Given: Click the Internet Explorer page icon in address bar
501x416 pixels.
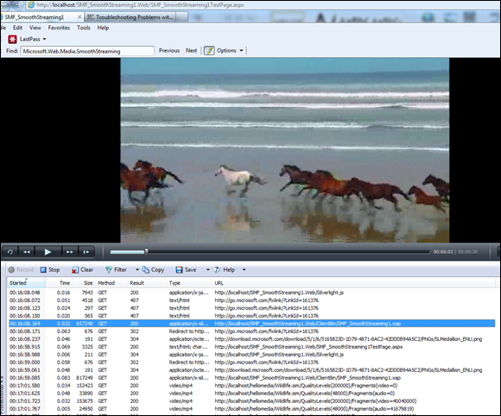Looking at the screenshot, I should tap(31, 5).
